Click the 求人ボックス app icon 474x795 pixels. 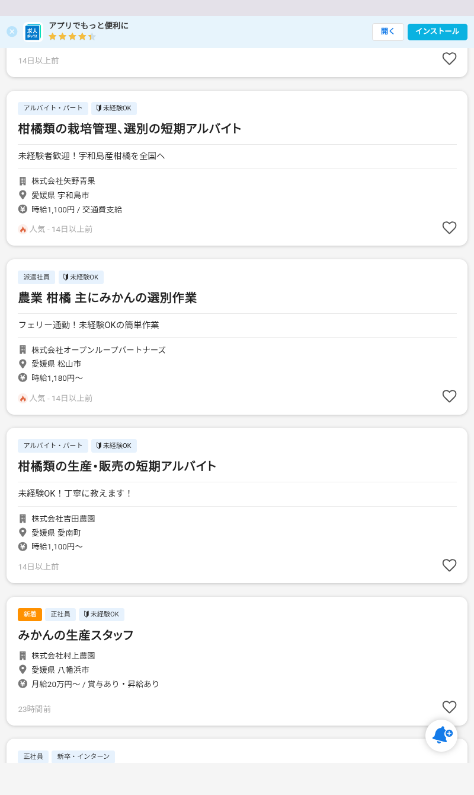tap(33, 32)
